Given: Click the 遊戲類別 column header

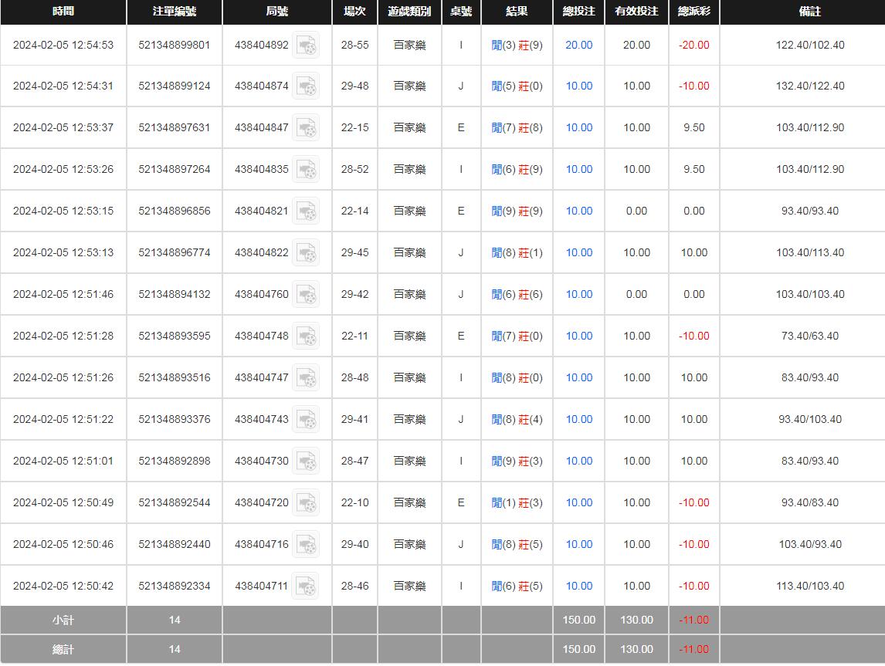Looking at the screenshot, I should (x=409, y=12).
